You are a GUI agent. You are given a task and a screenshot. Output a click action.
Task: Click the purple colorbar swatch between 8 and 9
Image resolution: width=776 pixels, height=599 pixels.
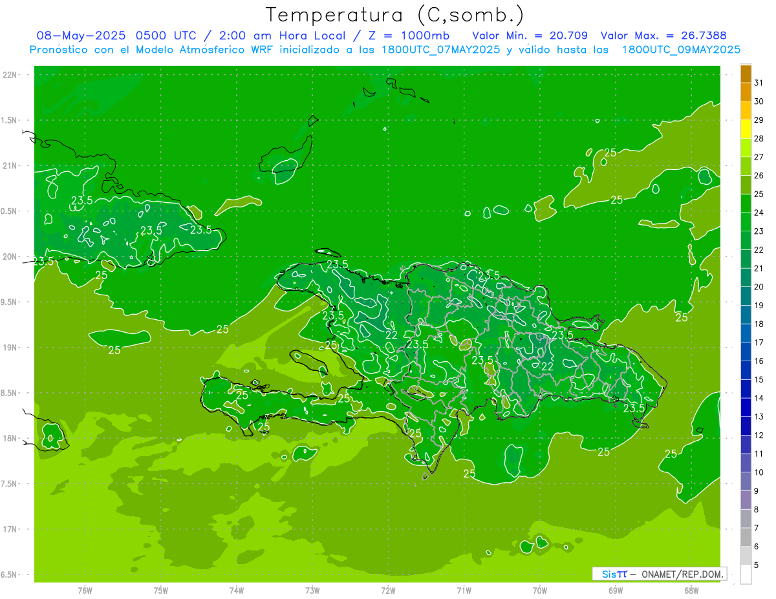pyautogui.click(x=746, y=501)
